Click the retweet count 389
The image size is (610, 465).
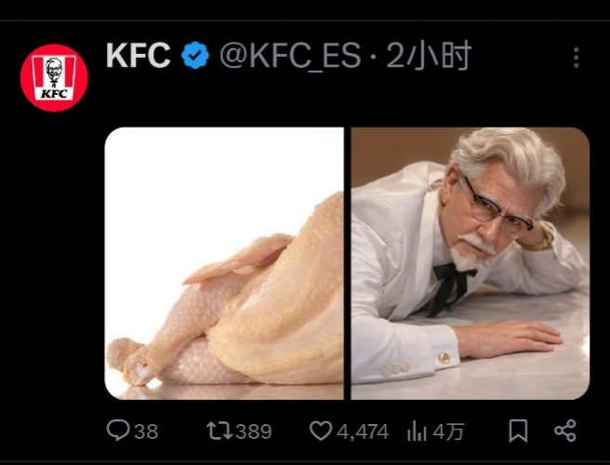pos(253,432)
